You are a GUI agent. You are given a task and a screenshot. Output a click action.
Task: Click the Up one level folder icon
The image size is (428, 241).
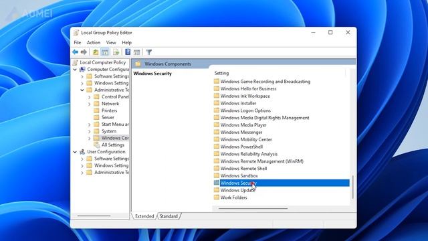pos(96,52)
